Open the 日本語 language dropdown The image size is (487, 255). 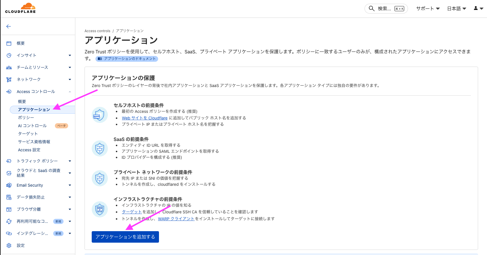[457, 9]
